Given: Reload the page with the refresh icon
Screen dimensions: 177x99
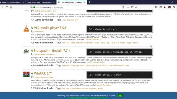Looking at the screenshot, I should pos(7,7).
